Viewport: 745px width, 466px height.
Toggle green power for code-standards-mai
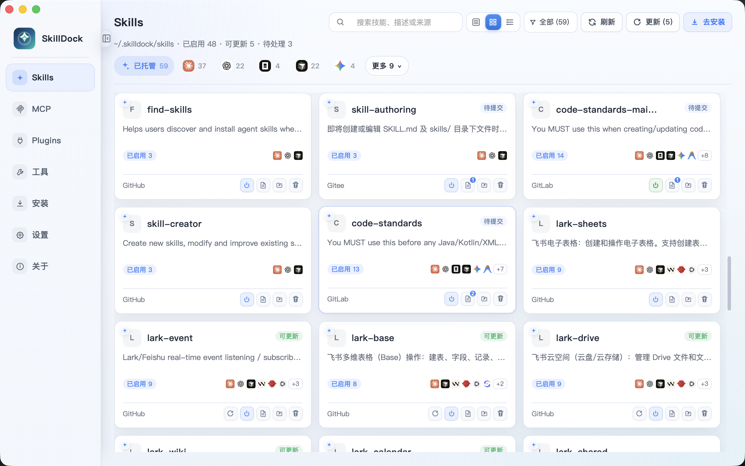(x=656, y=185)
